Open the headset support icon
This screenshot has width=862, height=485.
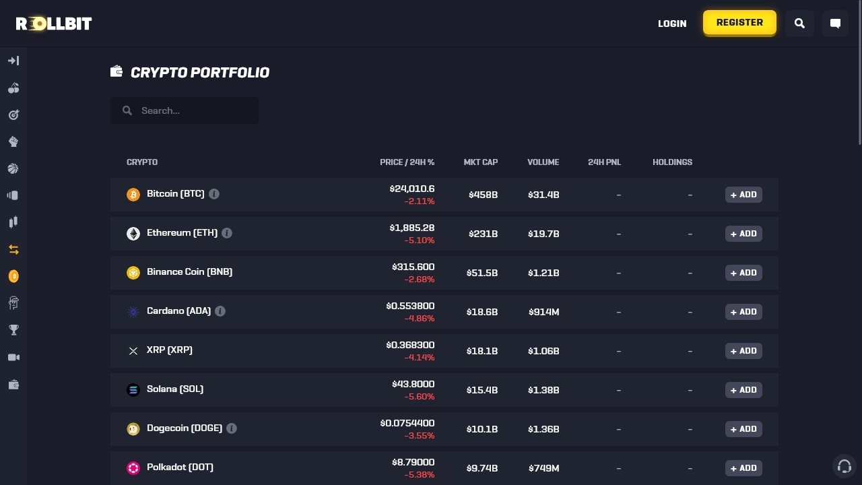point(844,466)
